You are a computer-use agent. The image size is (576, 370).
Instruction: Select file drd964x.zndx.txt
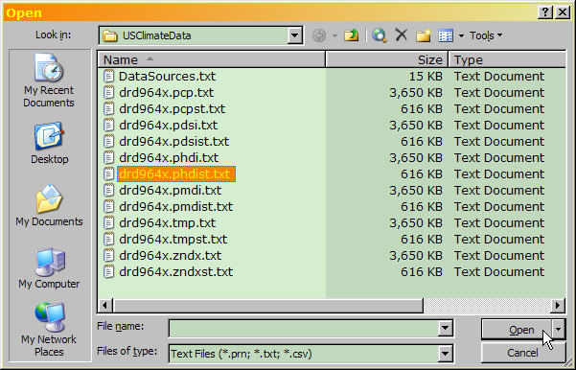[171, 255]
